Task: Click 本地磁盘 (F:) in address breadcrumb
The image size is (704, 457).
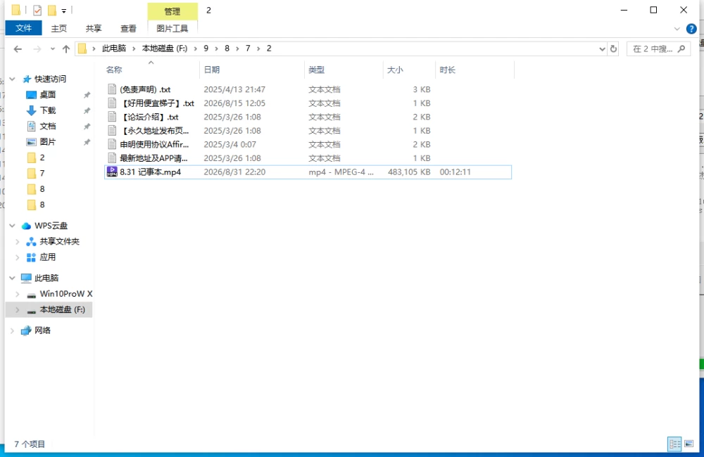Action: (165, 49)
